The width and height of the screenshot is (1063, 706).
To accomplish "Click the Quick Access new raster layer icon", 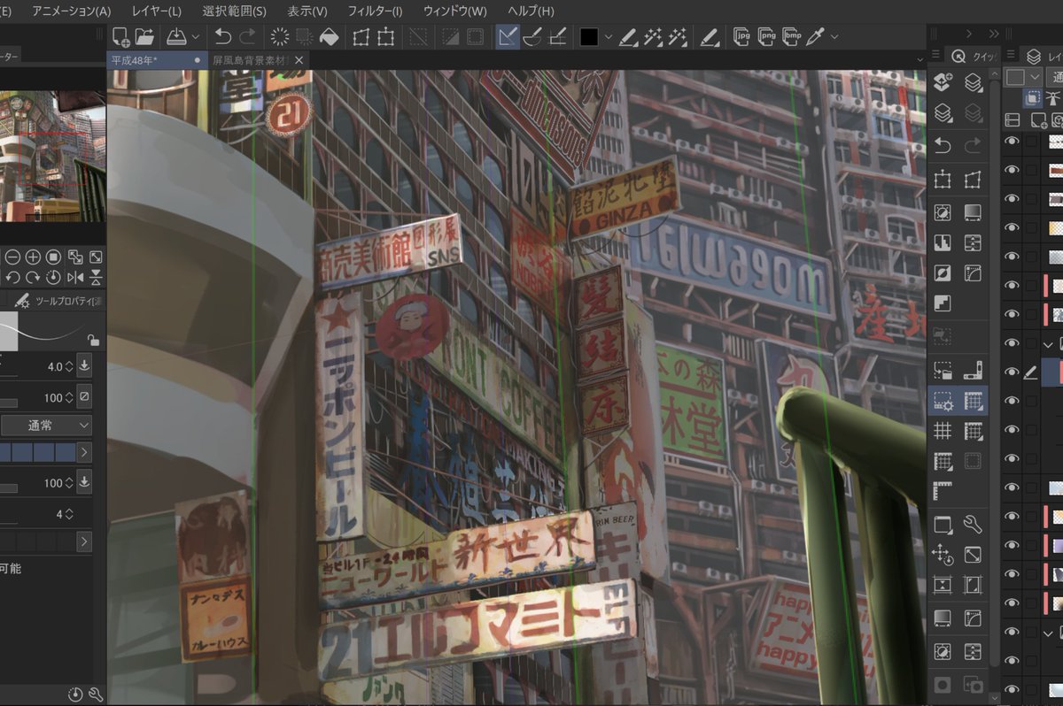I will (x=943, y=83).
